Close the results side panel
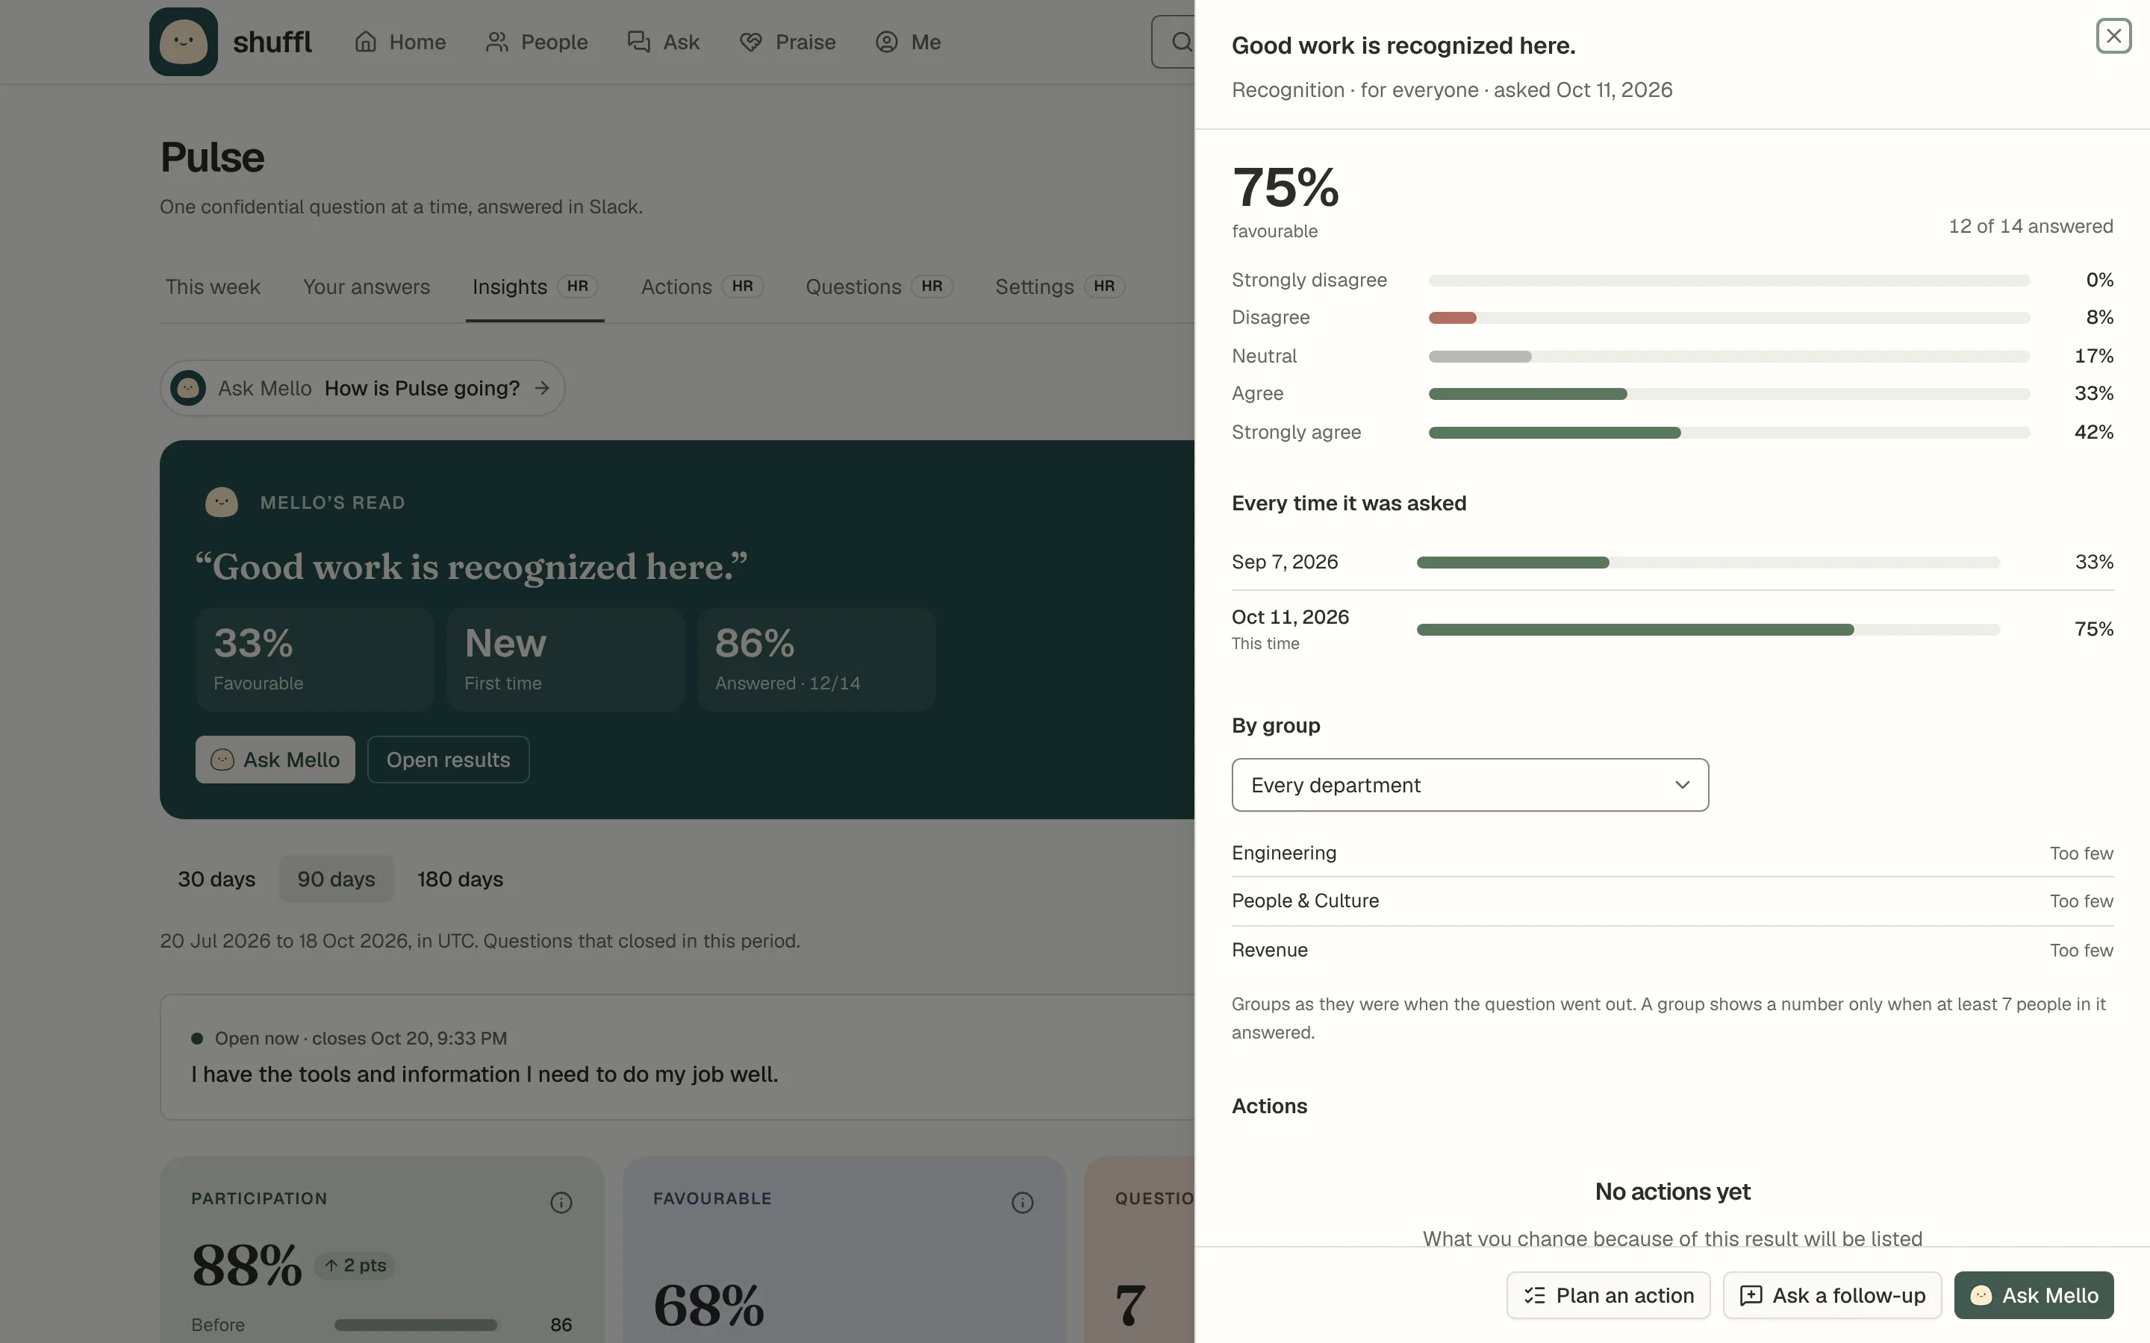 tap(2113, 36)
